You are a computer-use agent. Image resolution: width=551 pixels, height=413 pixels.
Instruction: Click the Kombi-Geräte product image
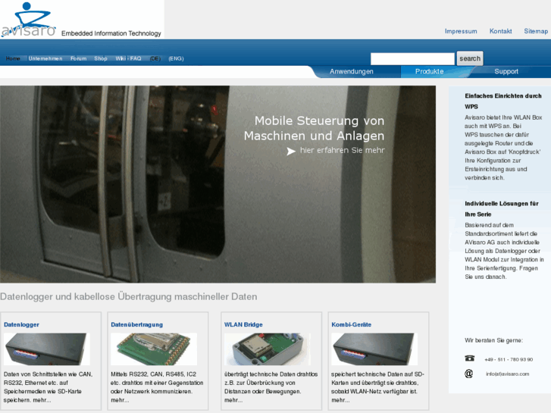pyautogui.click(x=374, y=349)
